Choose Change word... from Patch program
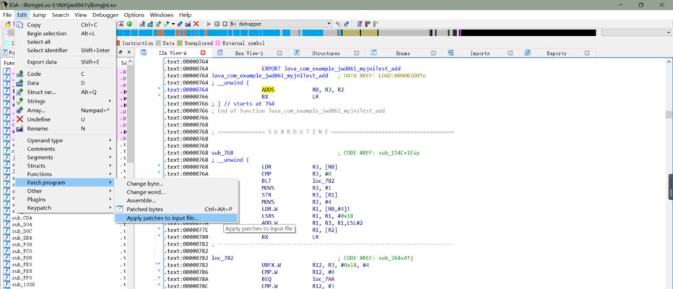This screenshot has width=673, height=289. [176, 192]
